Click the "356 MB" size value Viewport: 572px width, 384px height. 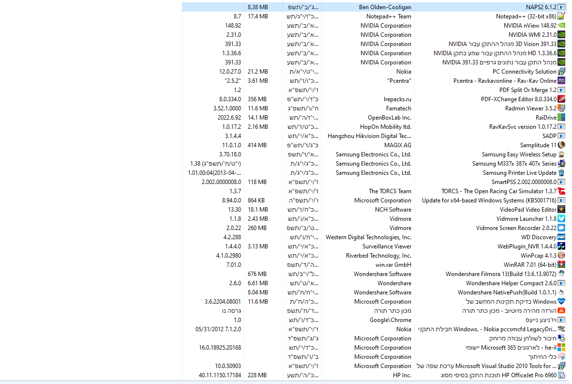coord(257,99)
